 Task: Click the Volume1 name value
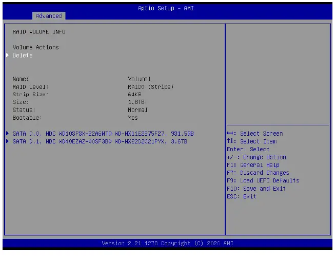click(140, 79)
